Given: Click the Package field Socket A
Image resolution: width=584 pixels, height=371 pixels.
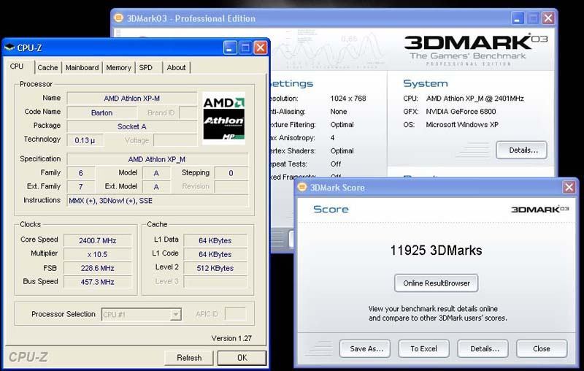Looking at the screenshot, I should (x=132, y=126).
